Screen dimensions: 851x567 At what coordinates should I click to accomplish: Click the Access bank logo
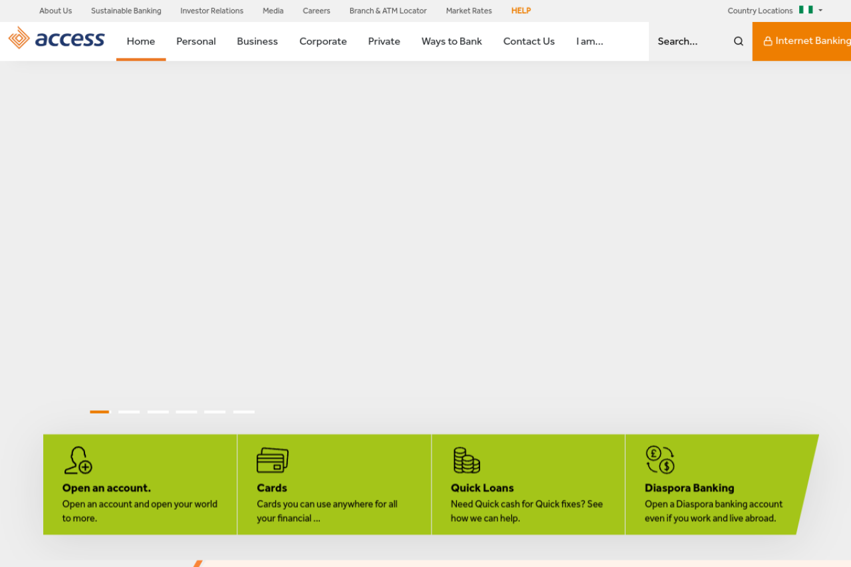click(x=57, y=39)
